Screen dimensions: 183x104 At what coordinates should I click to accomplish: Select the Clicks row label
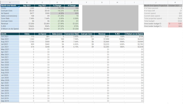click(x=10, y=8)
